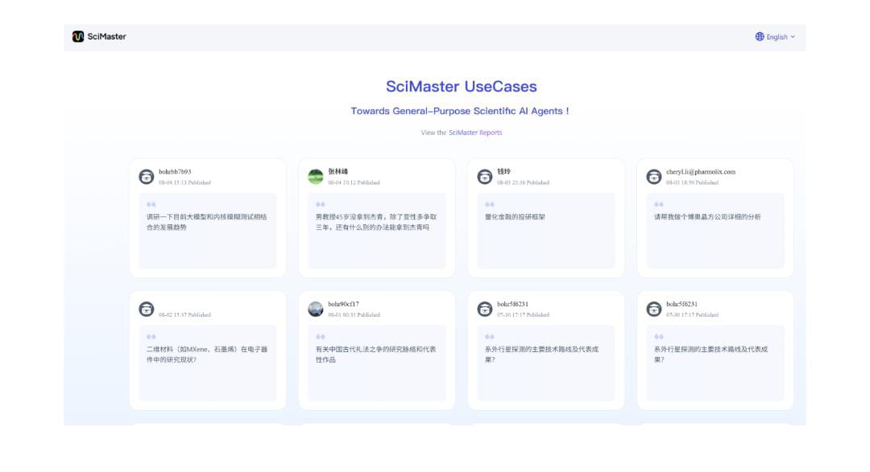Open the English language dropdown
Image resolution: width=870 pixels, height=472 pixels.
(x=777, y=37)
